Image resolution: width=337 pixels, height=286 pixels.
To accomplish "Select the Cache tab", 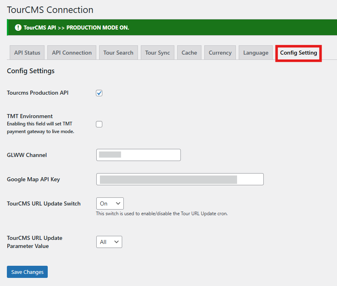I will tap(189, 53).
